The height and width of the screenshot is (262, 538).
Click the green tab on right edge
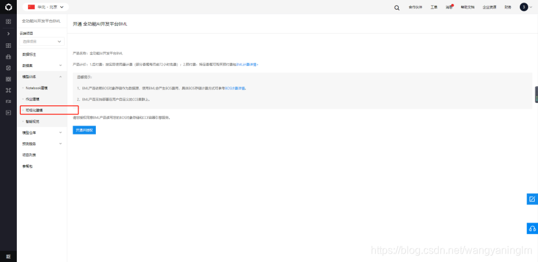[x=536, y=94]
